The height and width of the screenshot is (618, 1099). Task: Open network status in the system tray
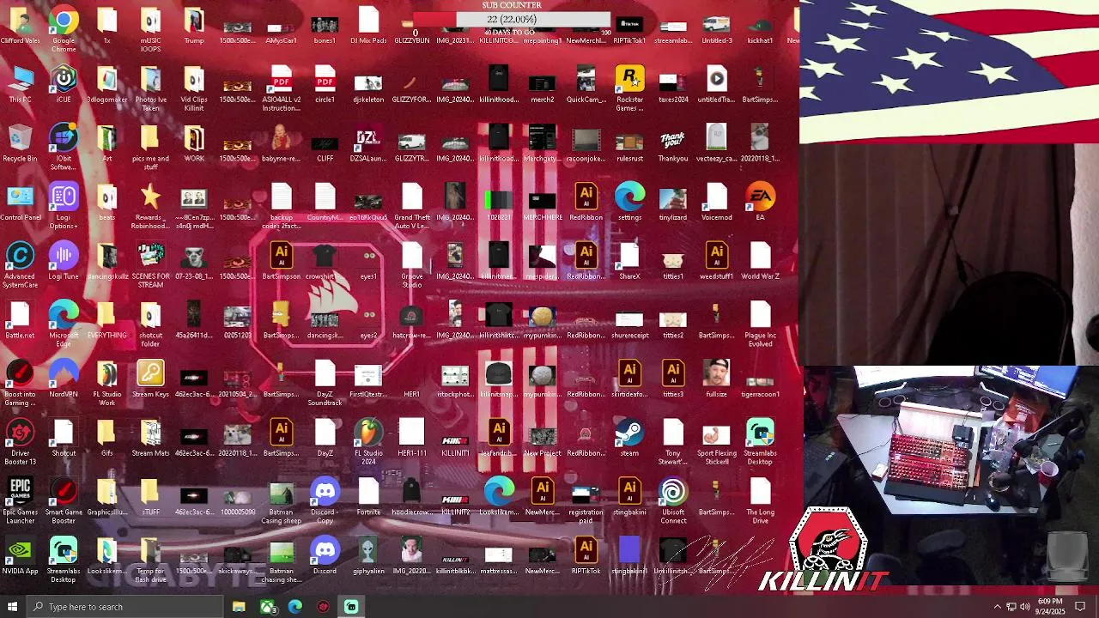coord(1011,607)
